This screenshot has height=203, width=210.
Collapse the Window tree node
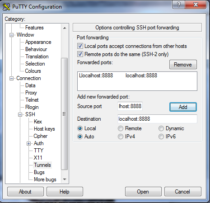(11, 35)
